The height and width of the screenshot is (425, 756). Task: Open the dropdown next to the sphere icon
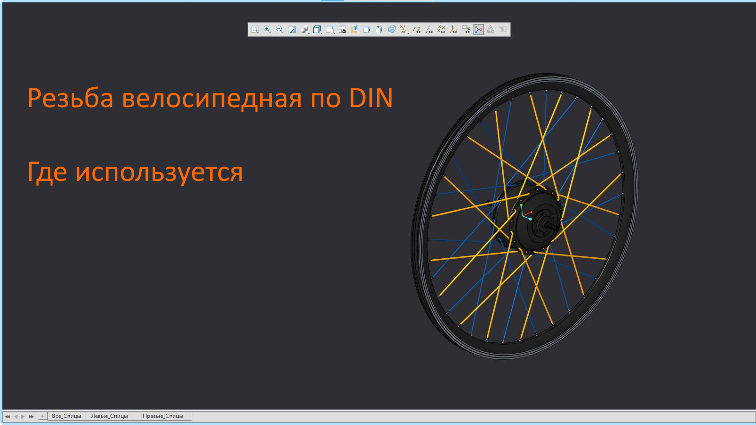309,34
